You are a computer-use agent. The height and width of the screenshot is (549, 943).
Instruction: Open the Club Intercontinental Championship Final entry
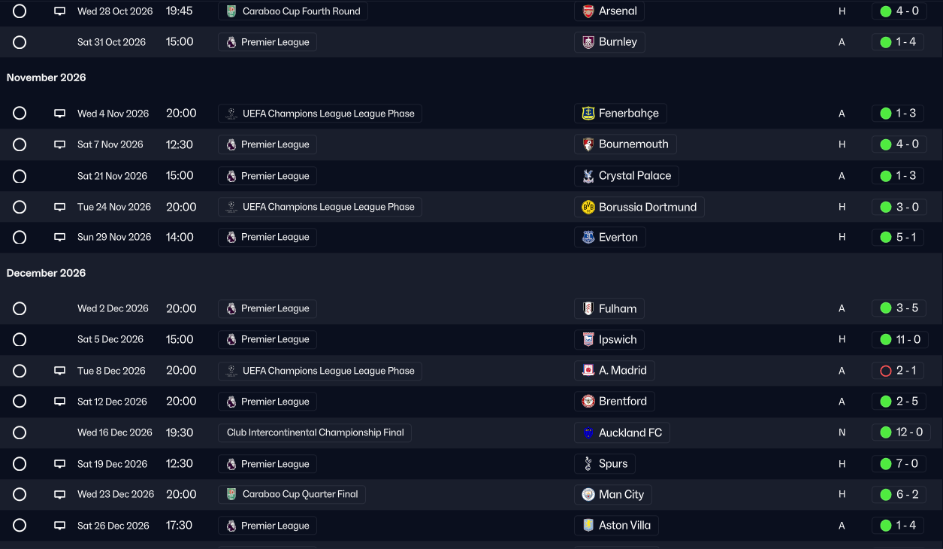click(315, 432)
